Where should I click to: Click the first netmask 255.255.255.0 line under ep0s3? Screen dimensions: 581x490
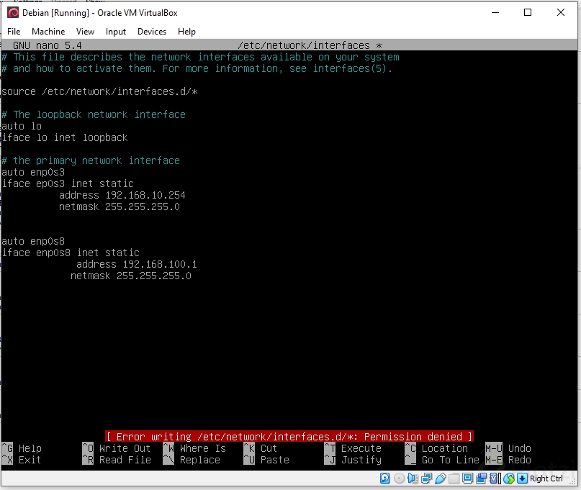click(120, 207)
